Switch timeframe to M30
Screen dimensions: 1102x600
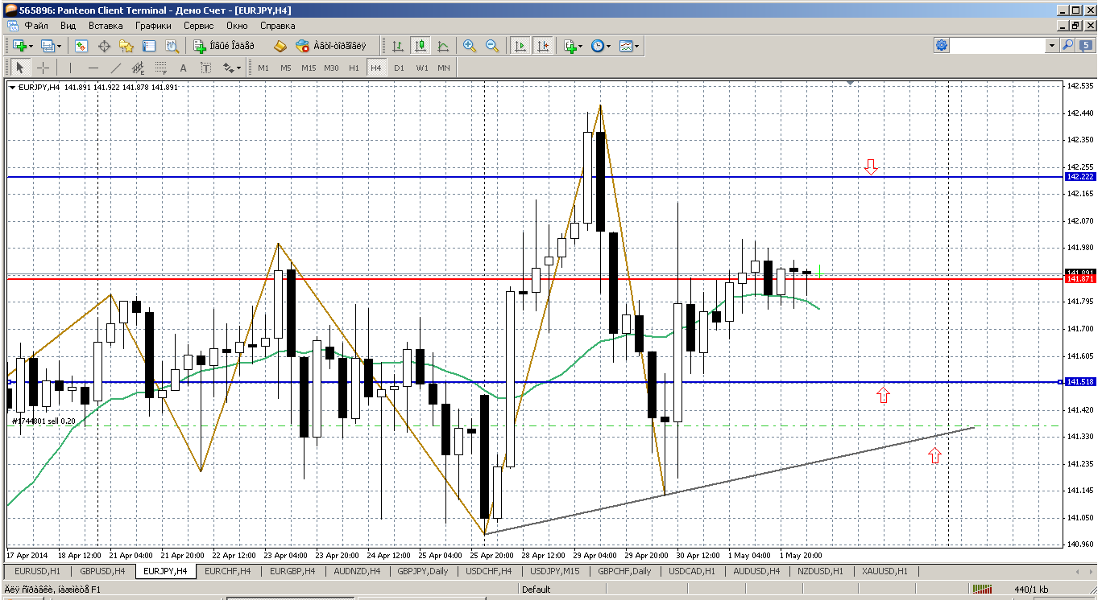[x=331, y=68]
